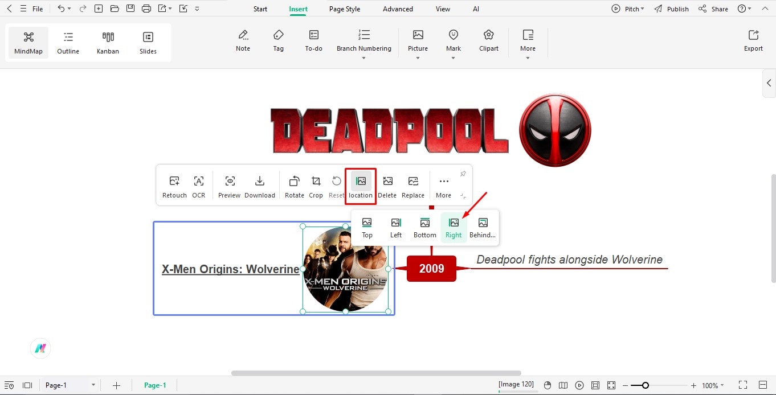Replace the selected image

[413, 187]
